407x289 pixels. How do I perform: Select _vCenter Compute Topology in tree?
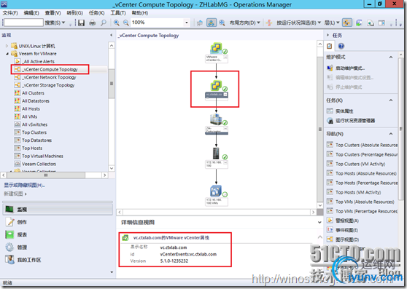pyautogui.click(x=50, y=69)
